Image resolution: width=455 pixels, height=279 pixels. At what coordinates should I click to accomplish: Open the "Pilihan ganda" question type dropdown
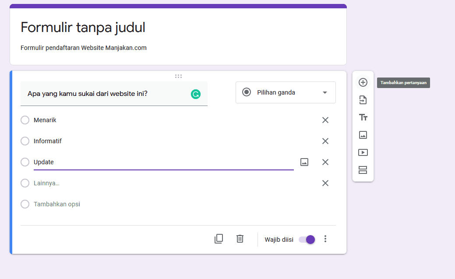pos(285,92)
